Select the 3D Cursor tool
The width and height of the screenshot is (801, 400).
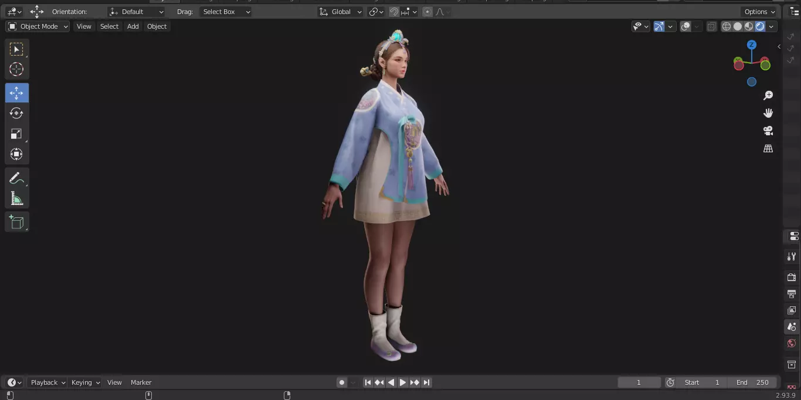[16, 69]
